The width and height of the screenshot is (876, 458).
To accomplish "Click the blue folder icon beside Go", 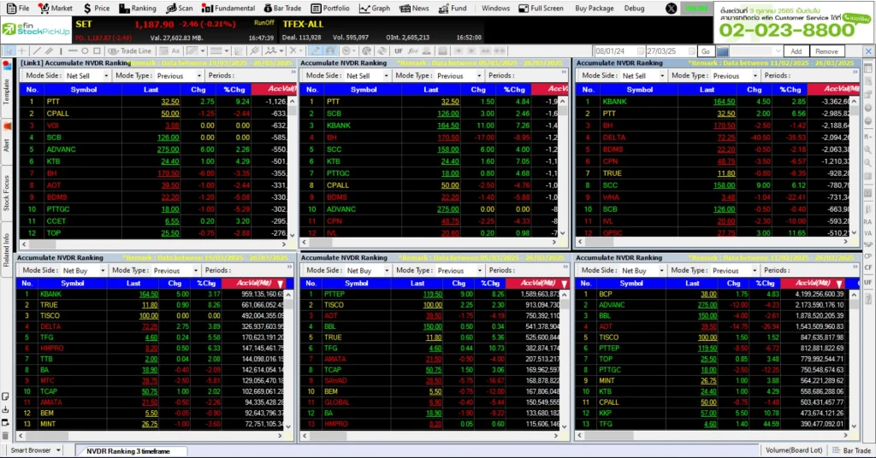I will [722, 51].
